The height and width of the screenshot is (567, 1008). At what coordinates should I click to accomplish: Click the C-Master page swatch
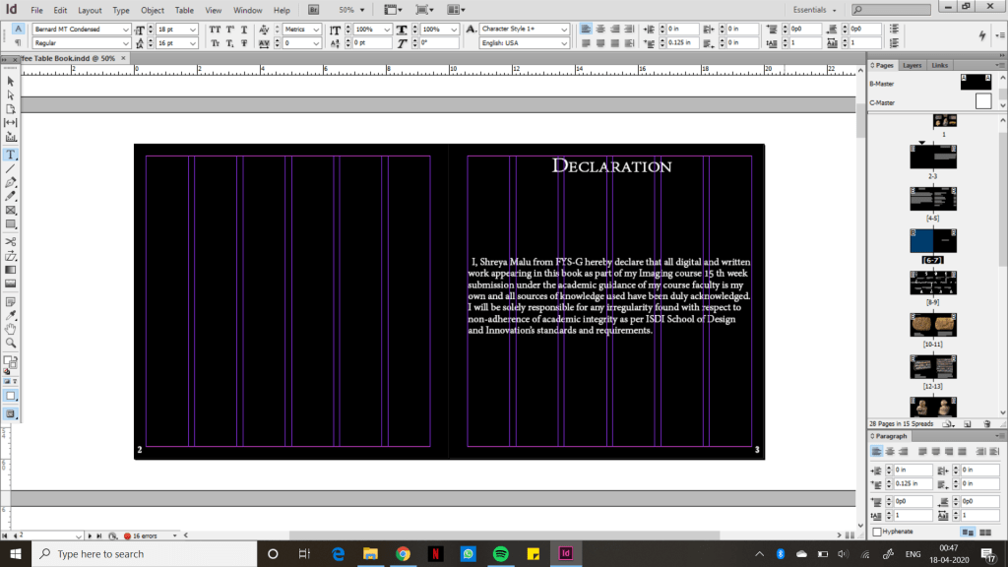[982, 101]
